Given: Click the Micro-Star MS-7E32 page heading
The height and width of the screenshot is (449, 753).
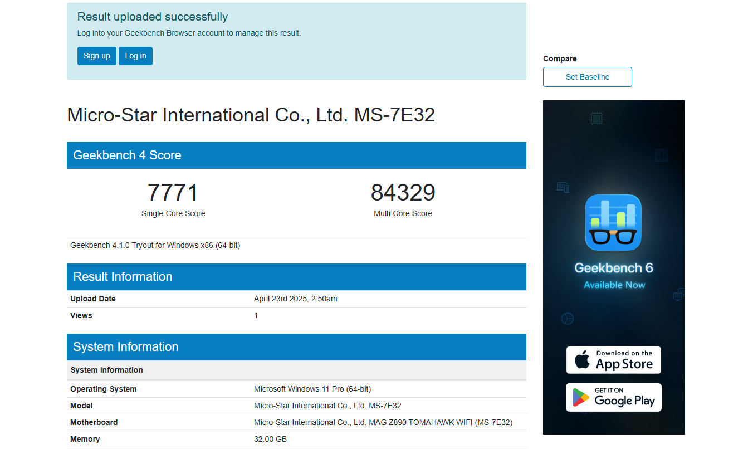Looking at the screenshot, I should pyautogui.click(x=251, y=115).
